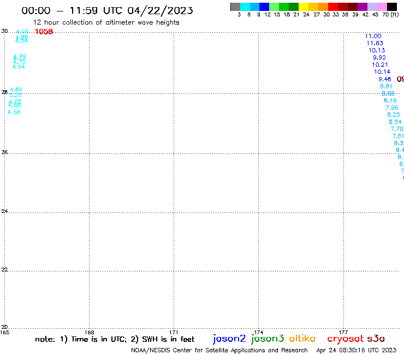The width and height of the screenshot is (404, 355).
Task: Click the wave height value 10.13
Action: [377, 50]
